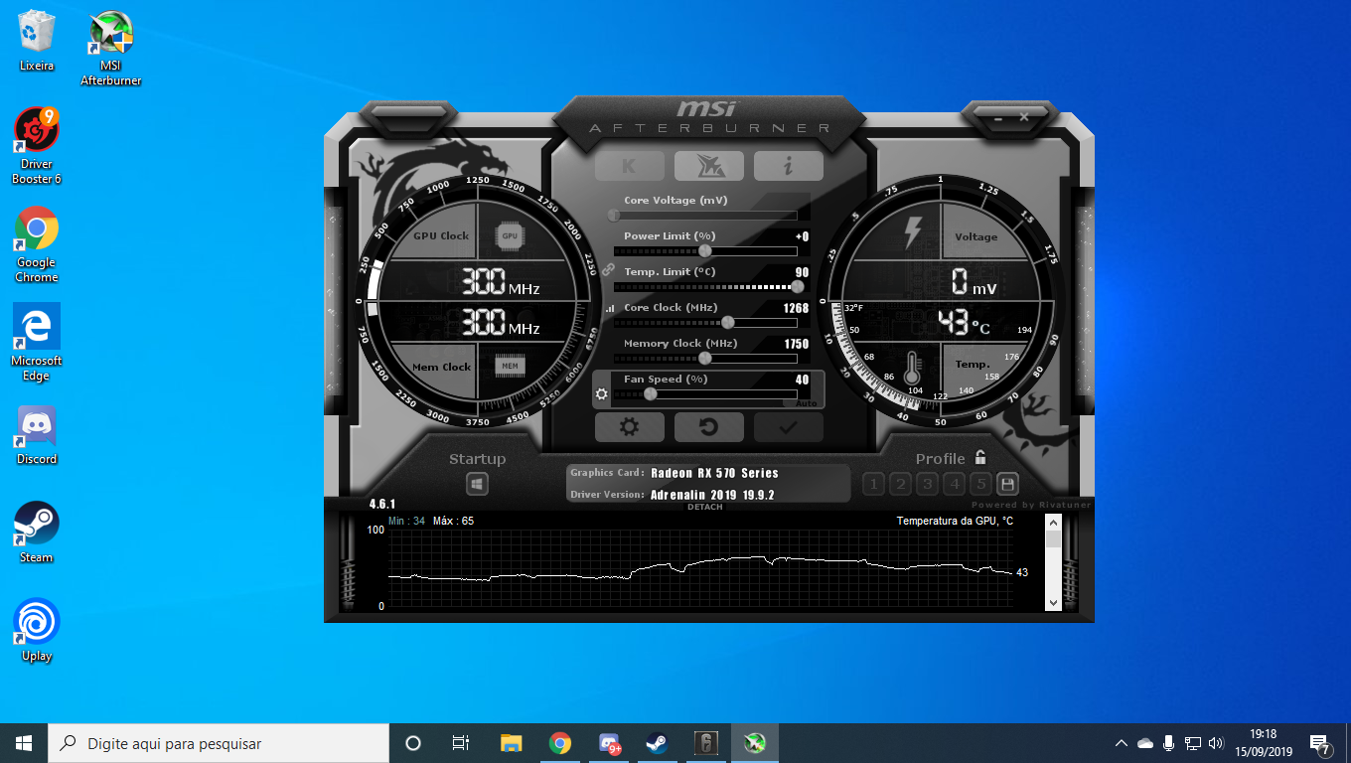Screen dimensions: 1351x763
Task: Select Uplay desktop icon
Action: [x=37, y=631]
